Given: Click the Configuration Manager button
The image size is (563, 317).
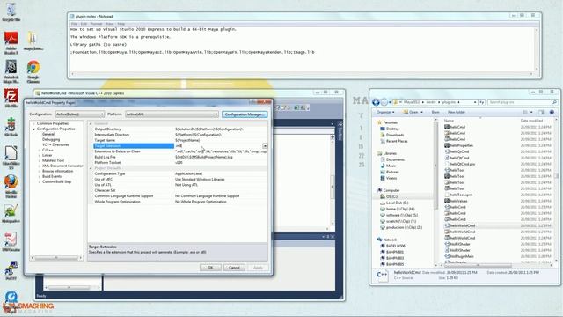Looking at the screenshot, I should [x=245, y=114].
